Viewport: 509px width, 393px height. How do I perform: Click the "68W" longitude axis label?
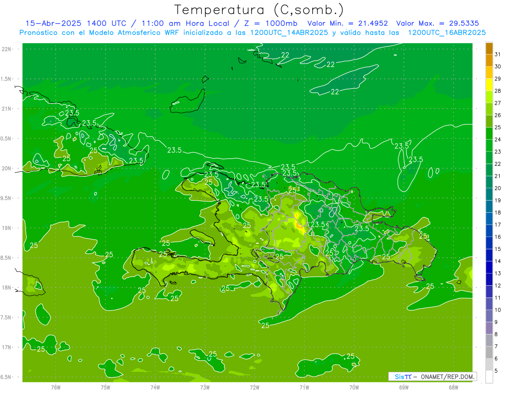pyautogui.click(x=453, y=387)
